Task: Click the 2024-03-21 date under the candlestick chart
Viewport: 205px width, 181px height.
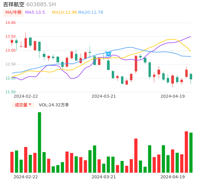Action: pyautogui.click(x=104, y=96)
